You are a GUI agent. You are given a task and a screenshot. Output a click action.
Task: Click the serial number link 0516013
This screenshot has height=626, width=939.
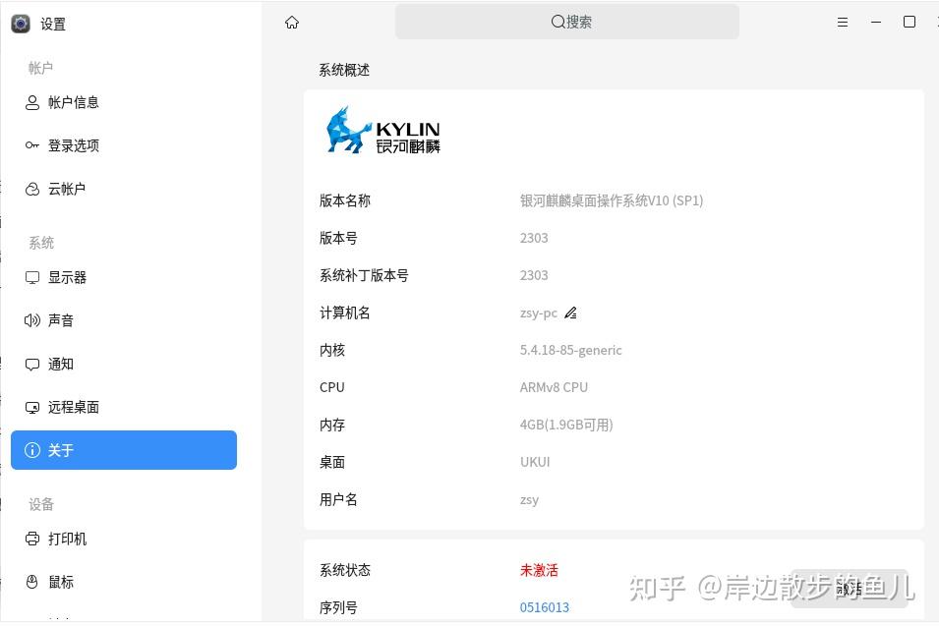tap(544, 607)
